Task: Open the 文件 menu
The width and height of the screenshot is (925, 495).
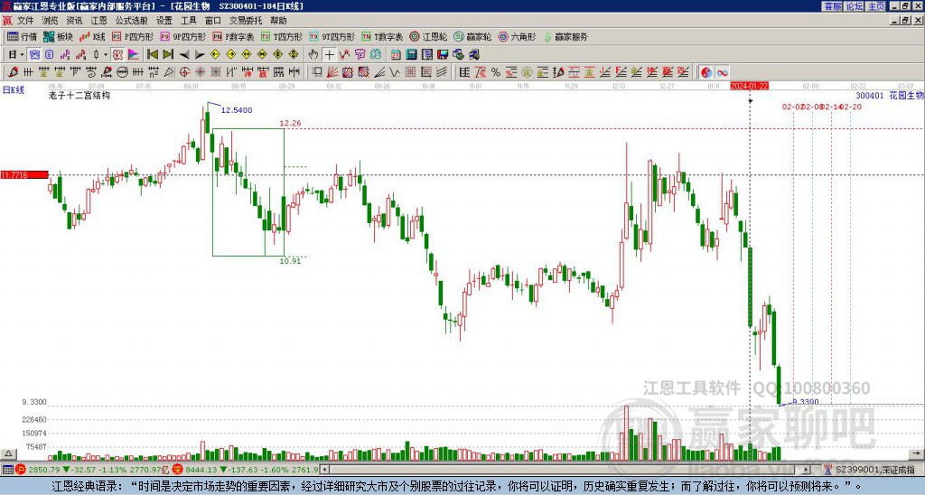Action: click(x=25, y=21)
